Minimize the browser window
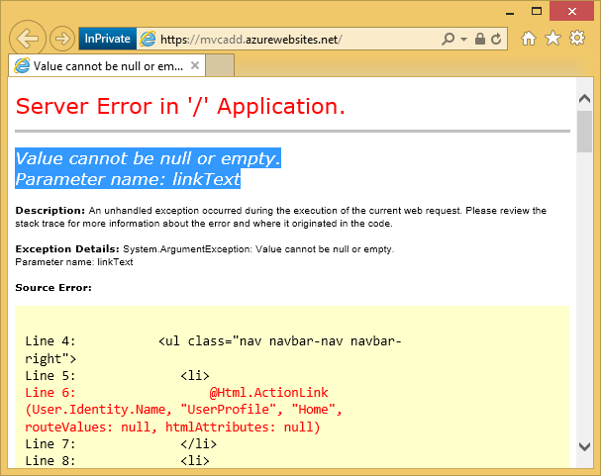Viewport: 601px width, 476px height. 510,12
